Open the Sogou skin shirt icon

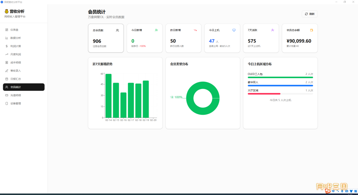(x=351, y=191)
